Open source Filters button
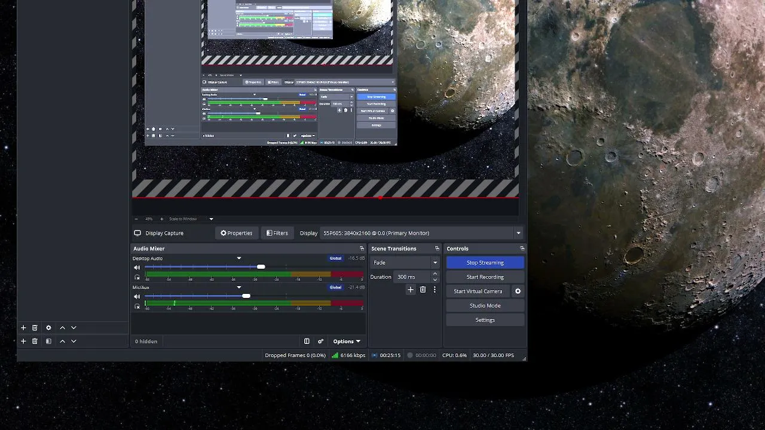 [277, 233]
